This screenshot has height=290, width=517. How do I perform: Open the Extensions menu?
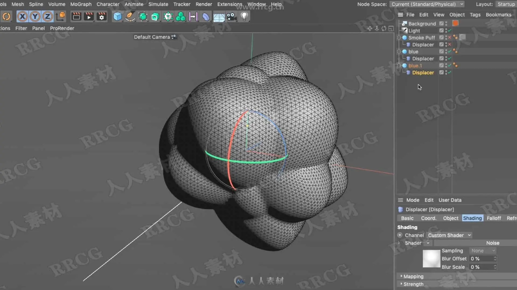230,4
